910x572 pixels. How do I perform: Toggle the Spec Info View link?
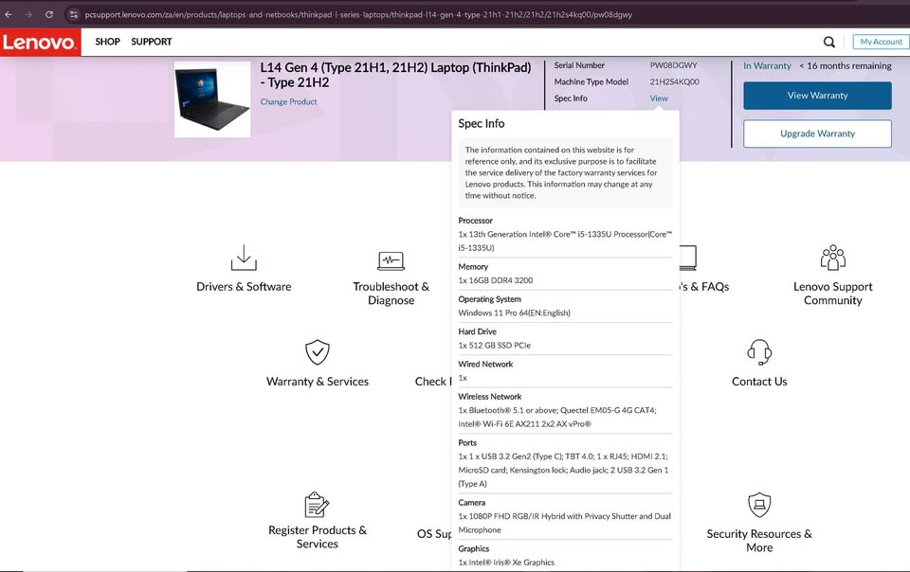659,98
